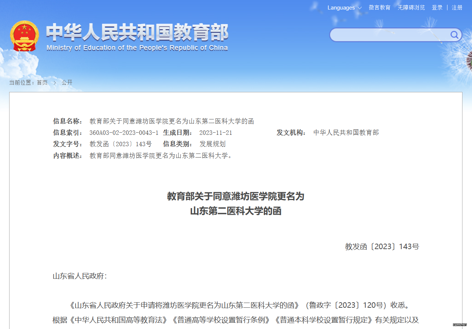This screenshot has height=329, width=472.
Task: Click the 当前位置 breadcrumb label
Action: [x=22, y=83]
